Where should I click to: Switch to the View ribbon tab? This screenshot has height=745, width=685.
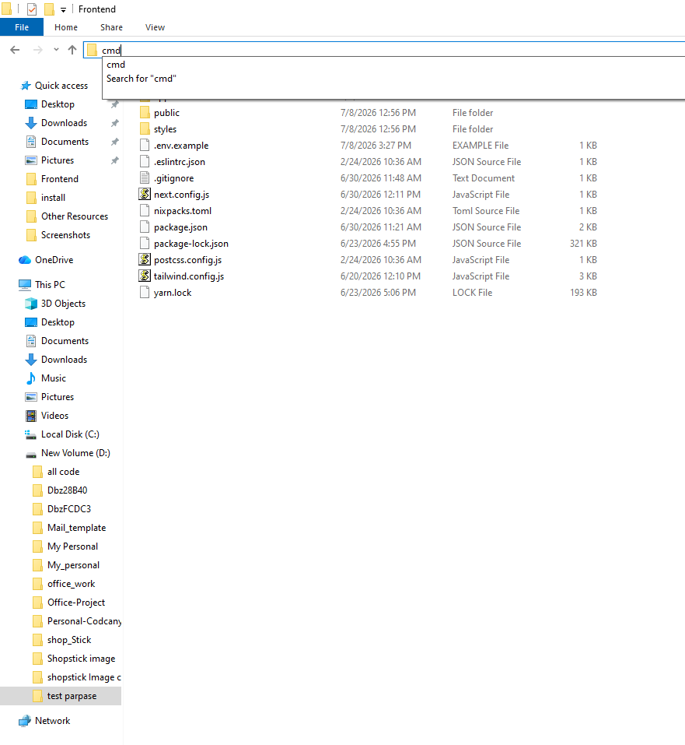click(156, 27)
